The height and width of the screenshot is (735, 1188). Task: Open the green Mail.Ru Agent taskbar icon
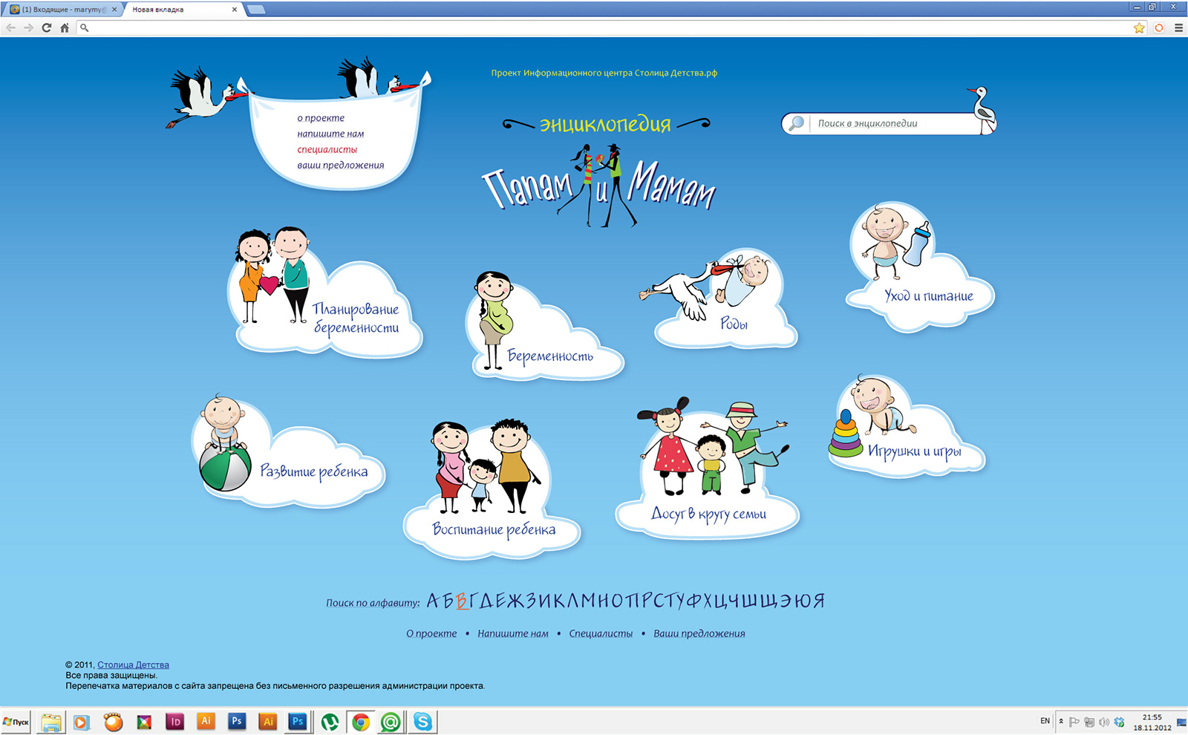click(391, 722)
